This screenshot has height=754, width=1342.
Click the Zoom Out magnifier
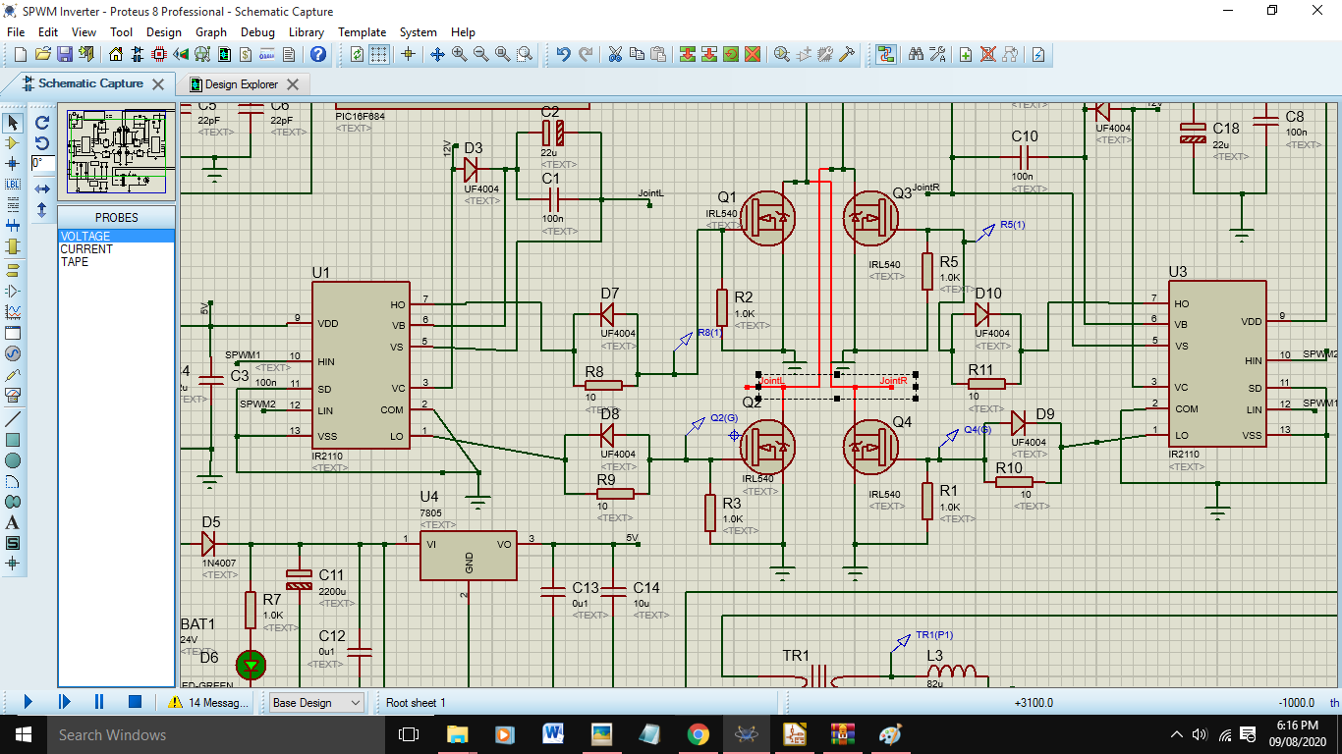481,54
